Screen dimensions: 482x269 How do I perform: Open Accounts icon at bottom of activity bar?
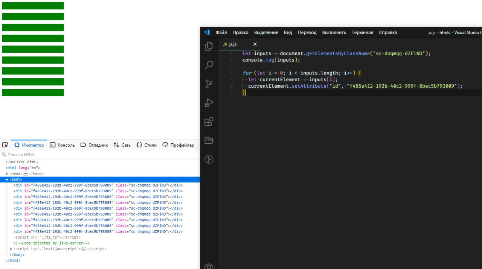209,266
